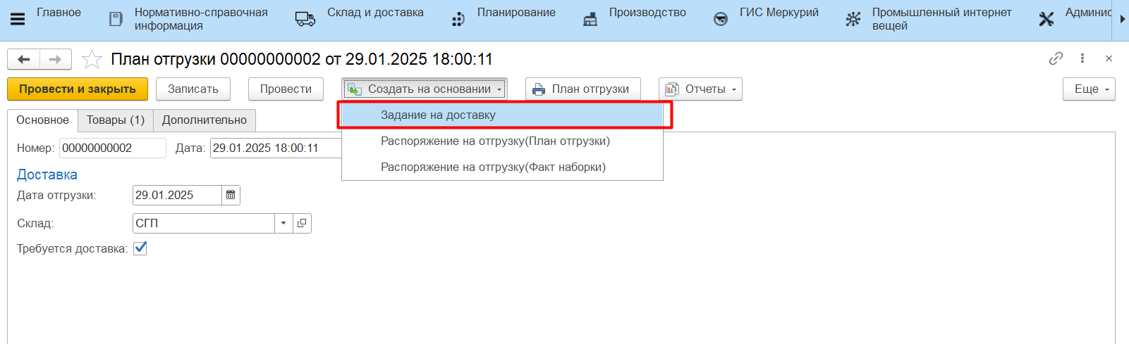Click the ГИС Меркурий section icon
Screen dimensions: 1129x344
pyautogui.click(x=721, y=19)
